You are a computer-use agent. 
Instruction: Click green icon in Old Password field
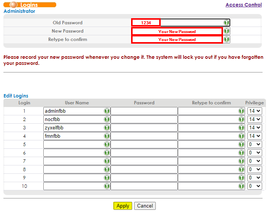pyautogui.click(x=226, y=23)
